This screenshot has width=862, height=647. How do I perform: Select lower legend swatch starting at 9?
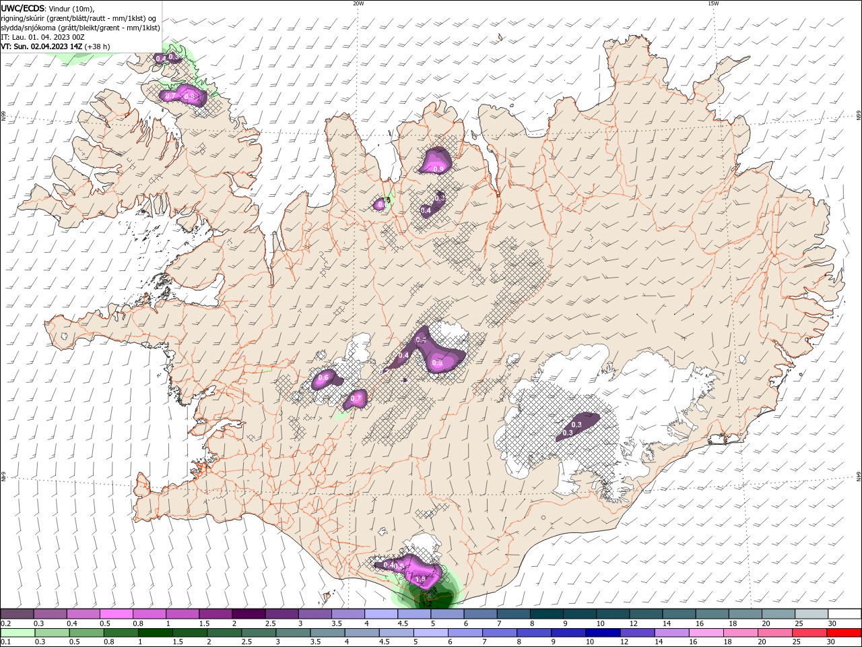pos(568,633)
